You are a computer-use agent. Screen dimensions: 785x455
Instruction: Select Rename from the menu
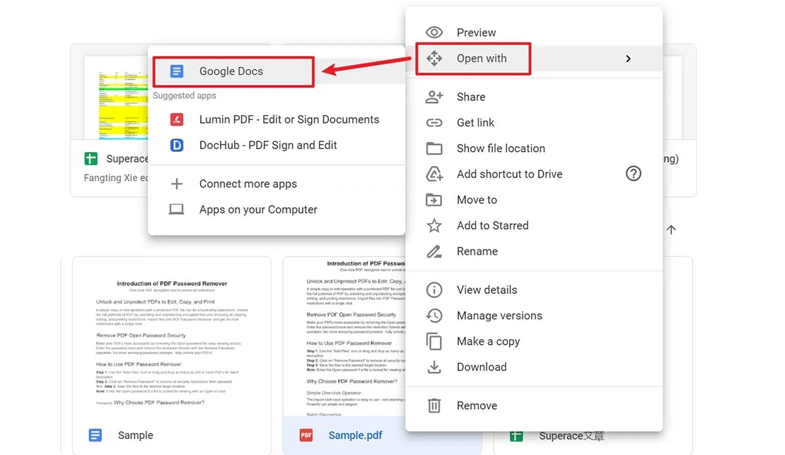pos(478,251)
